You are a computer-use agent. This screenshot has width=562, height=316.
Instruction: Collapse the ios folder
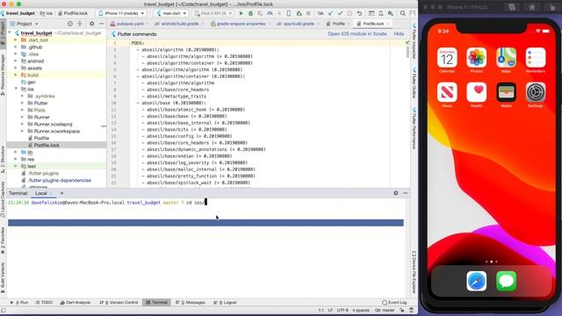tap(16, 89)
